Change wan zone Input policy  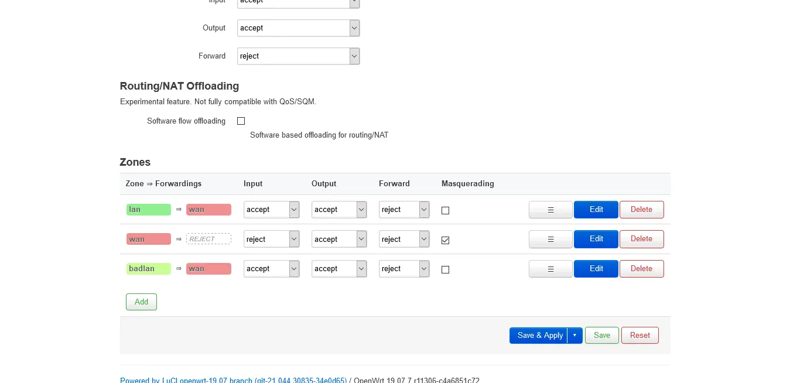coord(272,239)
